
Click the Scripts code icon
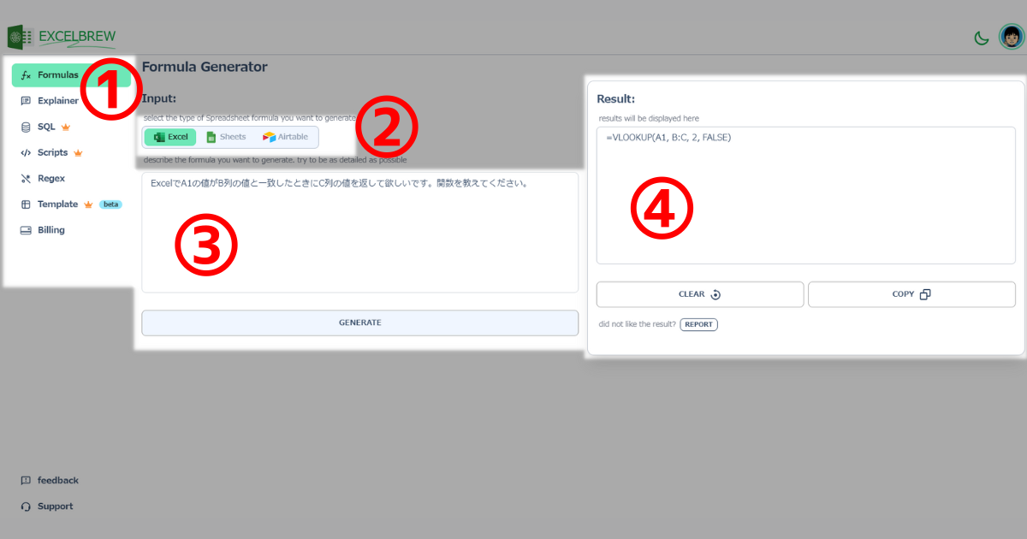coord(26,152)
